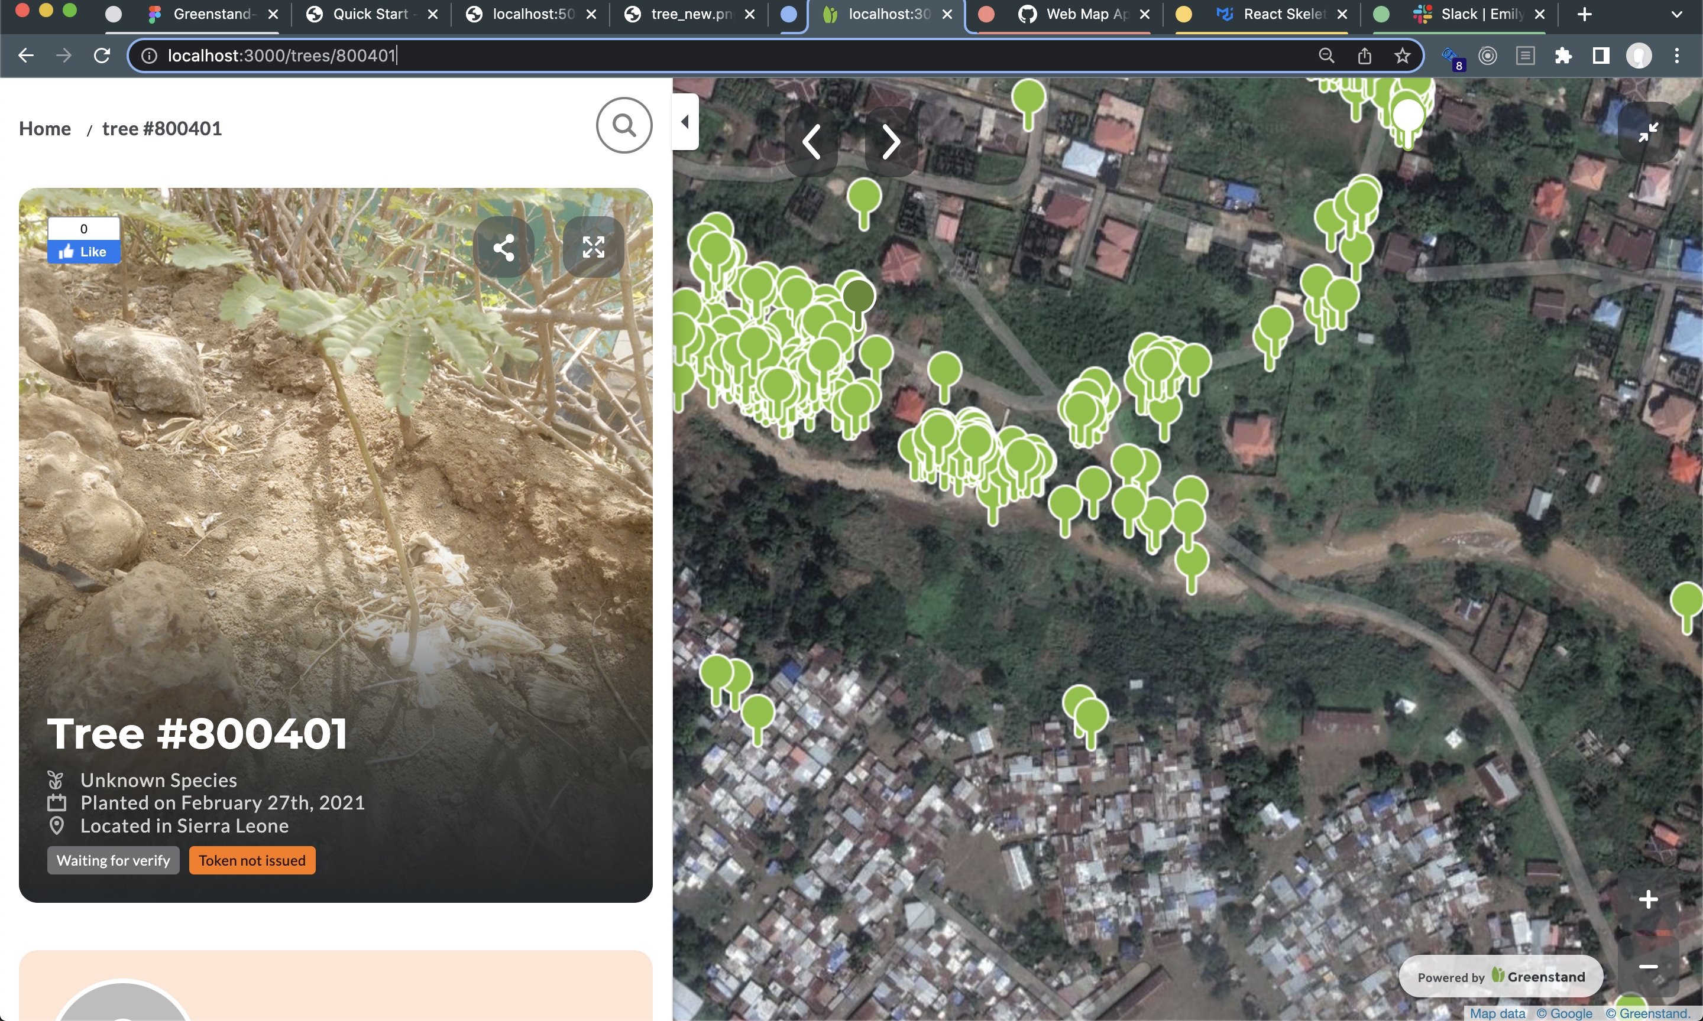Open Chrome three-dot menu
The width and height of the screenshot is (1703, 1021).
pos(1677,56)
